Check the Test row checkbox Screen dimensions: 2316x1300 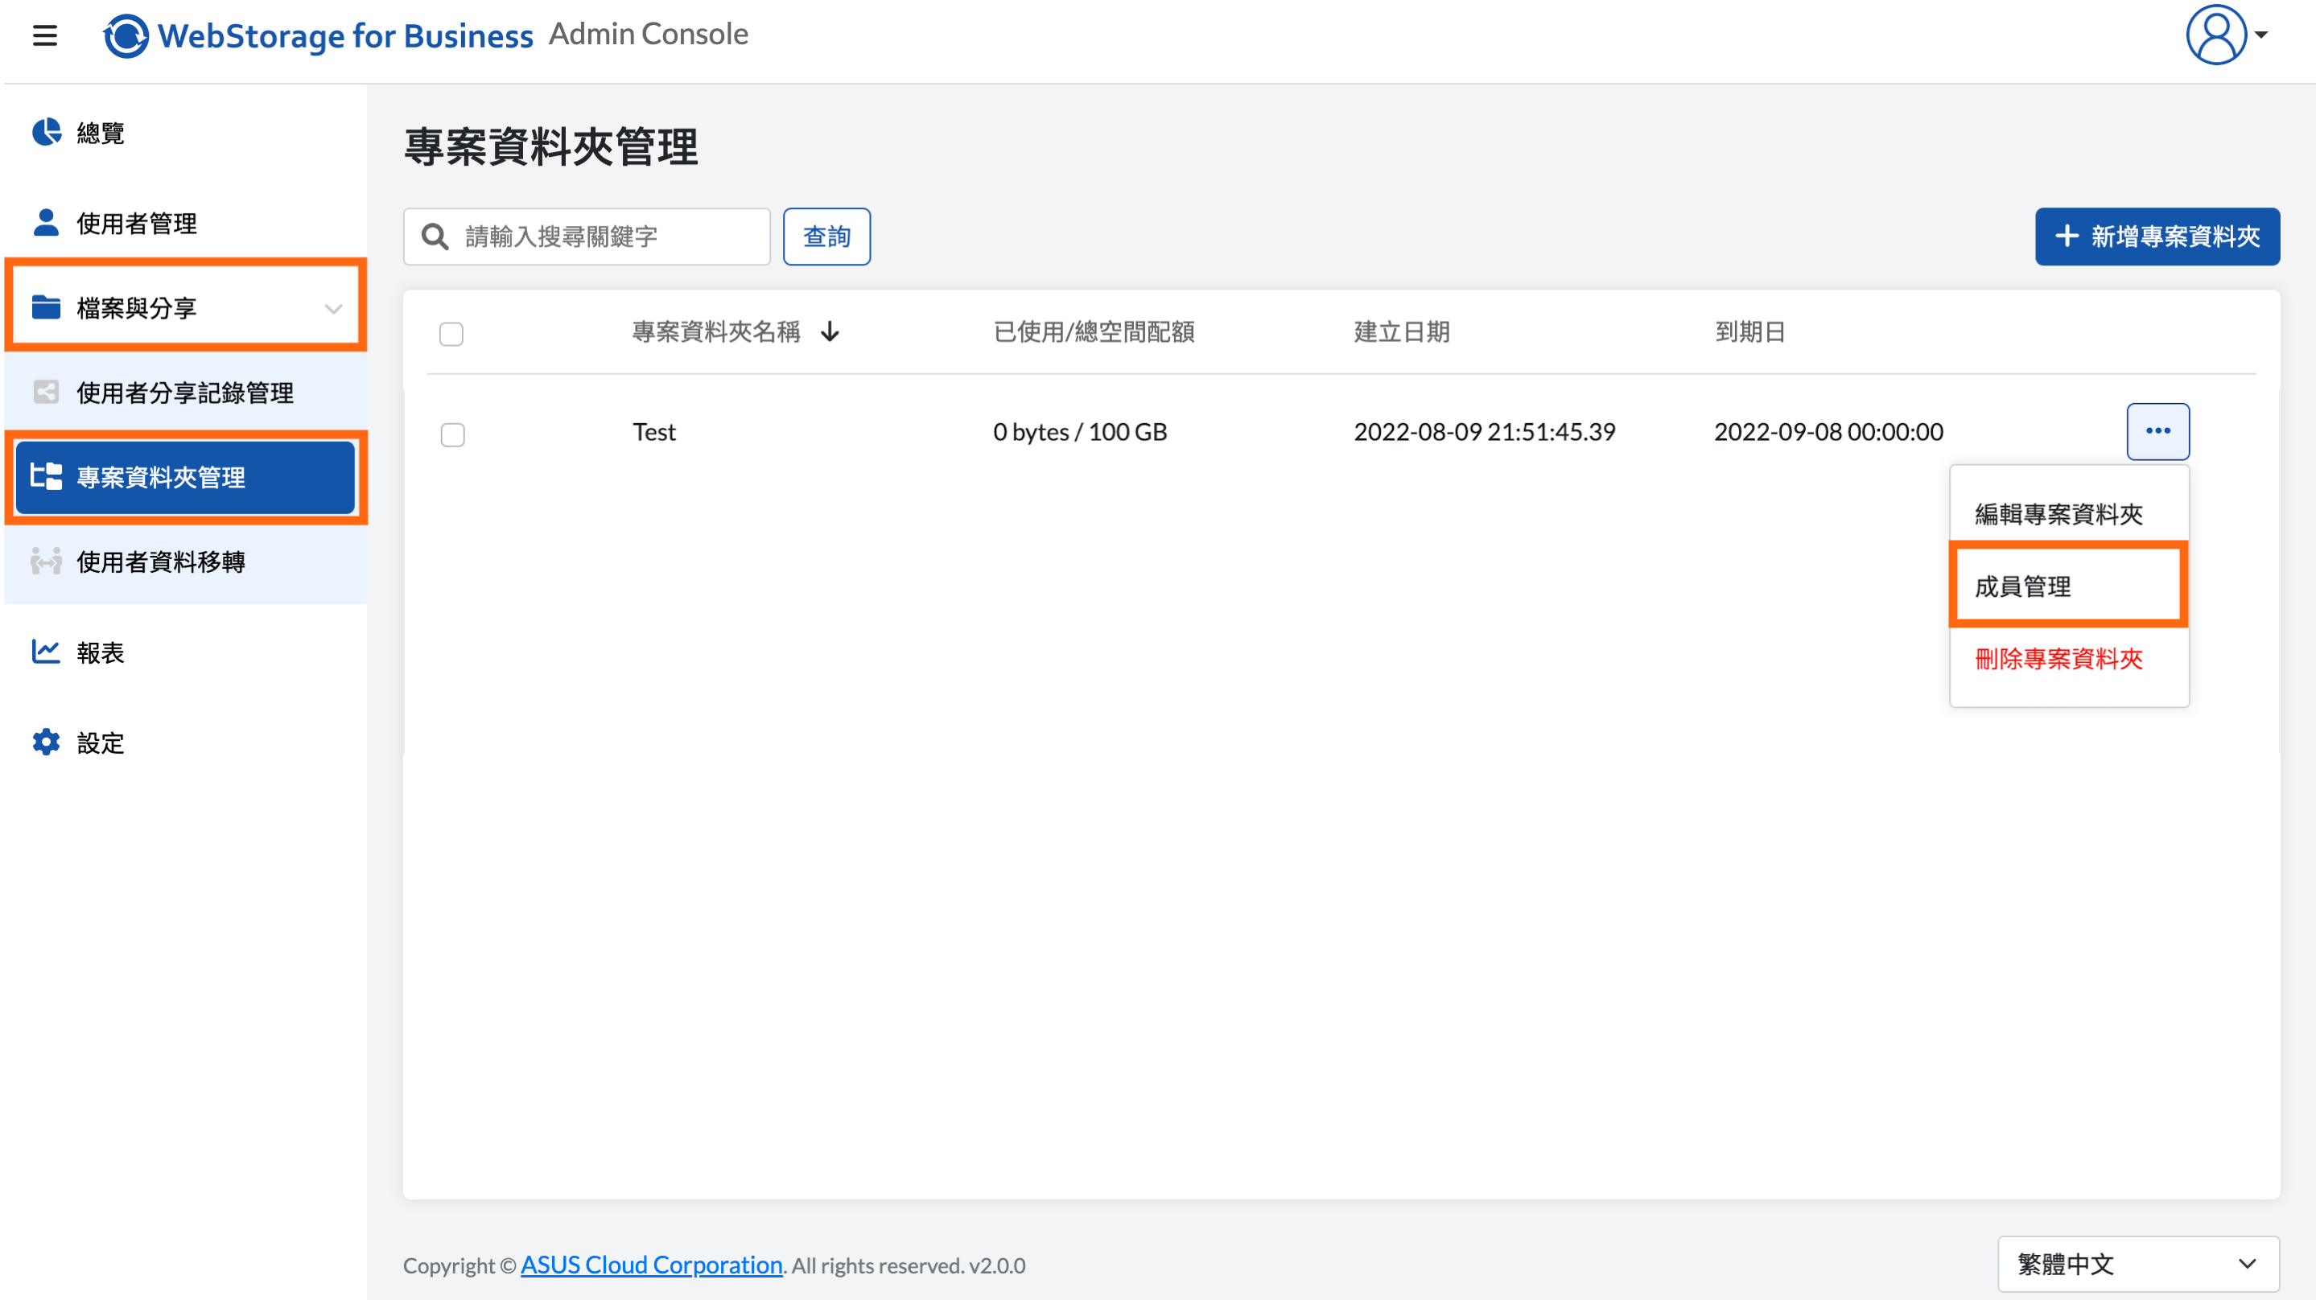453,434
